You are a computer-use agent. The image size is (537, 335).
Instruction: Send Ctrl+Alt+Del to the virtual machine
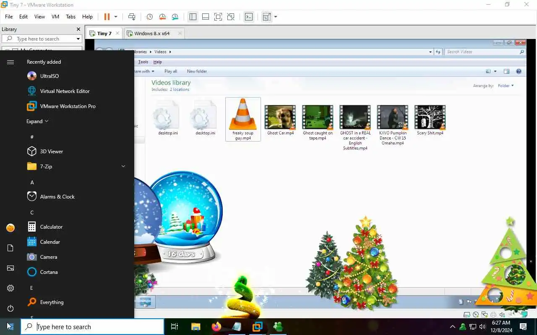tap(132, 17)
